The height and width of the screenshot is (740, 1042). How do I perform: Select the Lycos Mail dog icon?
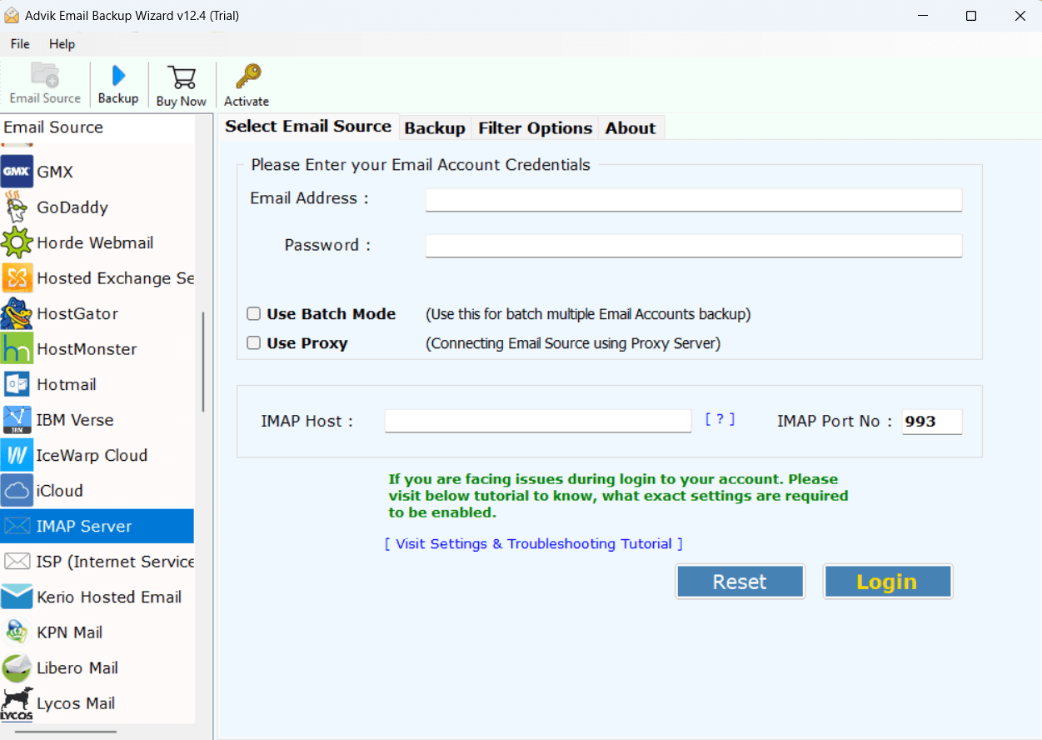pos(17,704)
